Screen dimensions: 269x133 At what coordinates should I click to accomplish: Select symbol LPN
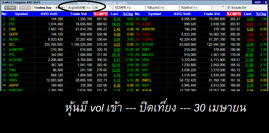(145, 60)
